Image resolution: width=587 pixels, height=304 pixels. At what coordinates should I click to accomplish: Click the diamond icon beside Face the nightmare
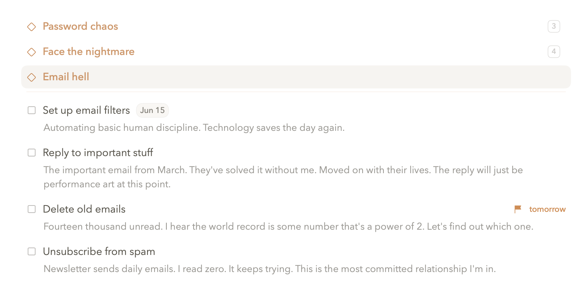pyautogui.click(x=32, y=52)
